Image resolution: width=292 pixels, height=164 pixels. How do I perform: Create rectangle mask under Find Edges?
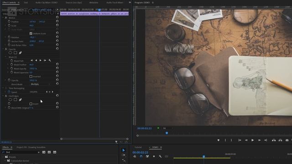pyautogui.click(x=16, y=100)
